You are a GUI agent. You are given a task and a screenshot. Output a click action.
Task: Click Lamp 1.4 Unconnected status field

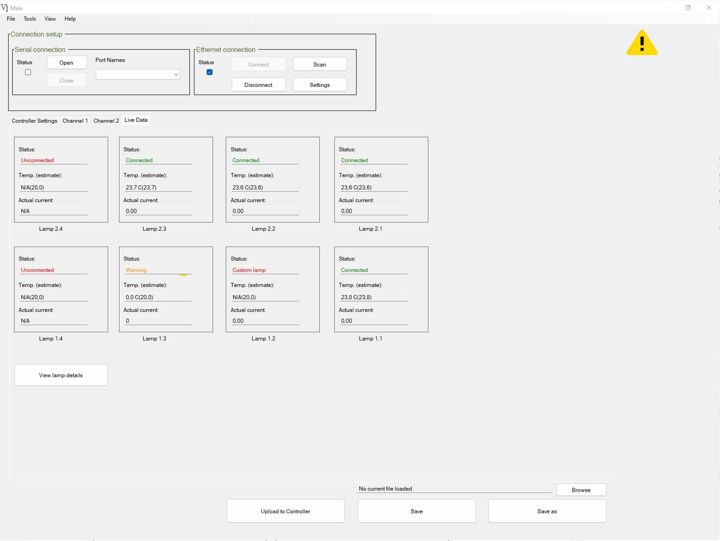pos(53,270)
